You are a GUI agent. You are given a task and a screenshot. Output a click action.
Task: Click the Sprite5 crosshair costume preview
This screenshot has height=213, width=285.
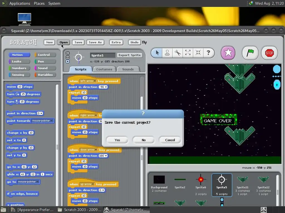(x=79, y=57)
